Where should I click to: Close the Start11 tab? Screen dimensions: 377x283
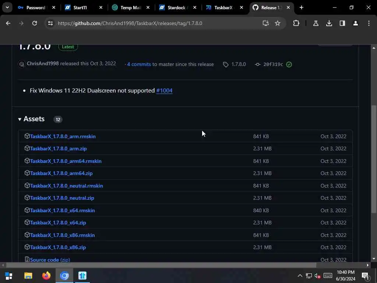(x=101, y=8)
